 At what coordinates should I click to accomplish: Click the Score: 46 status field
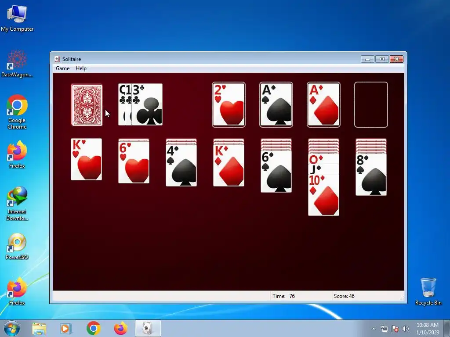pos(366,296)
